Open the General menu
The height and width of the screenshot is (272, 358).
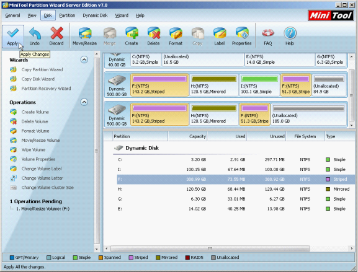coord(12,15)
